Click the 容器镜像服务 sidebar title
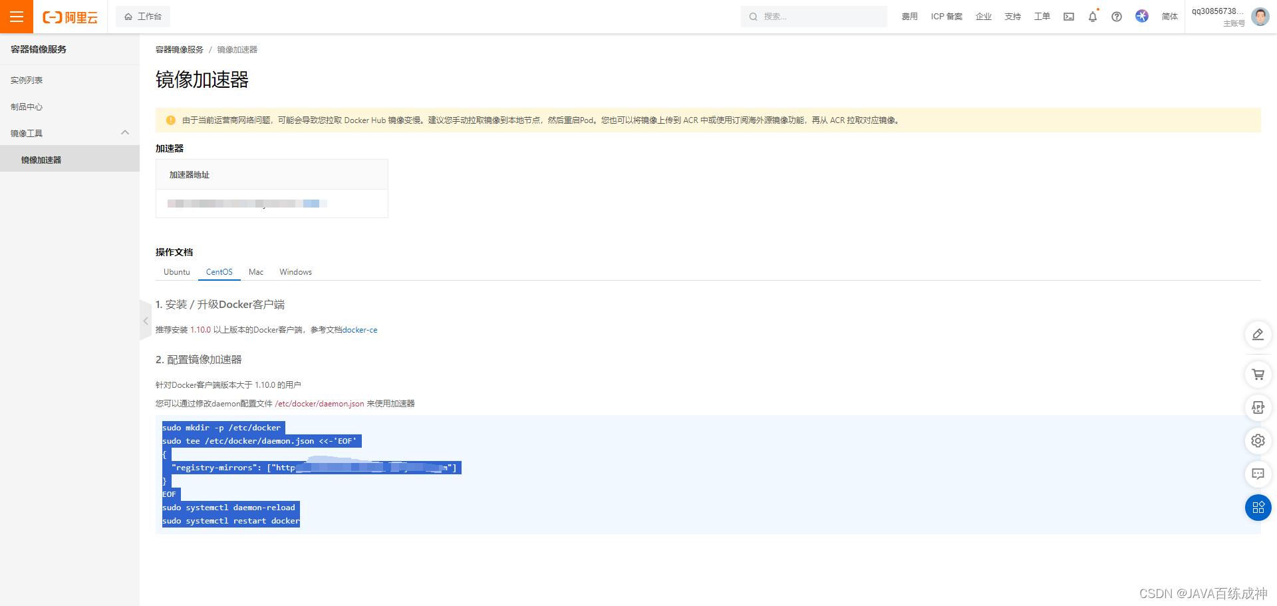The height and width of the screenshot is (606, 1277). pyautogui.click(x=39, y=49)
